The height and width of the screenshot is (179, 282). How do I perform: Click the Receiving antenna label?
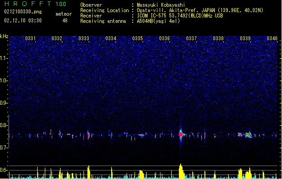(x=103, y=21)
